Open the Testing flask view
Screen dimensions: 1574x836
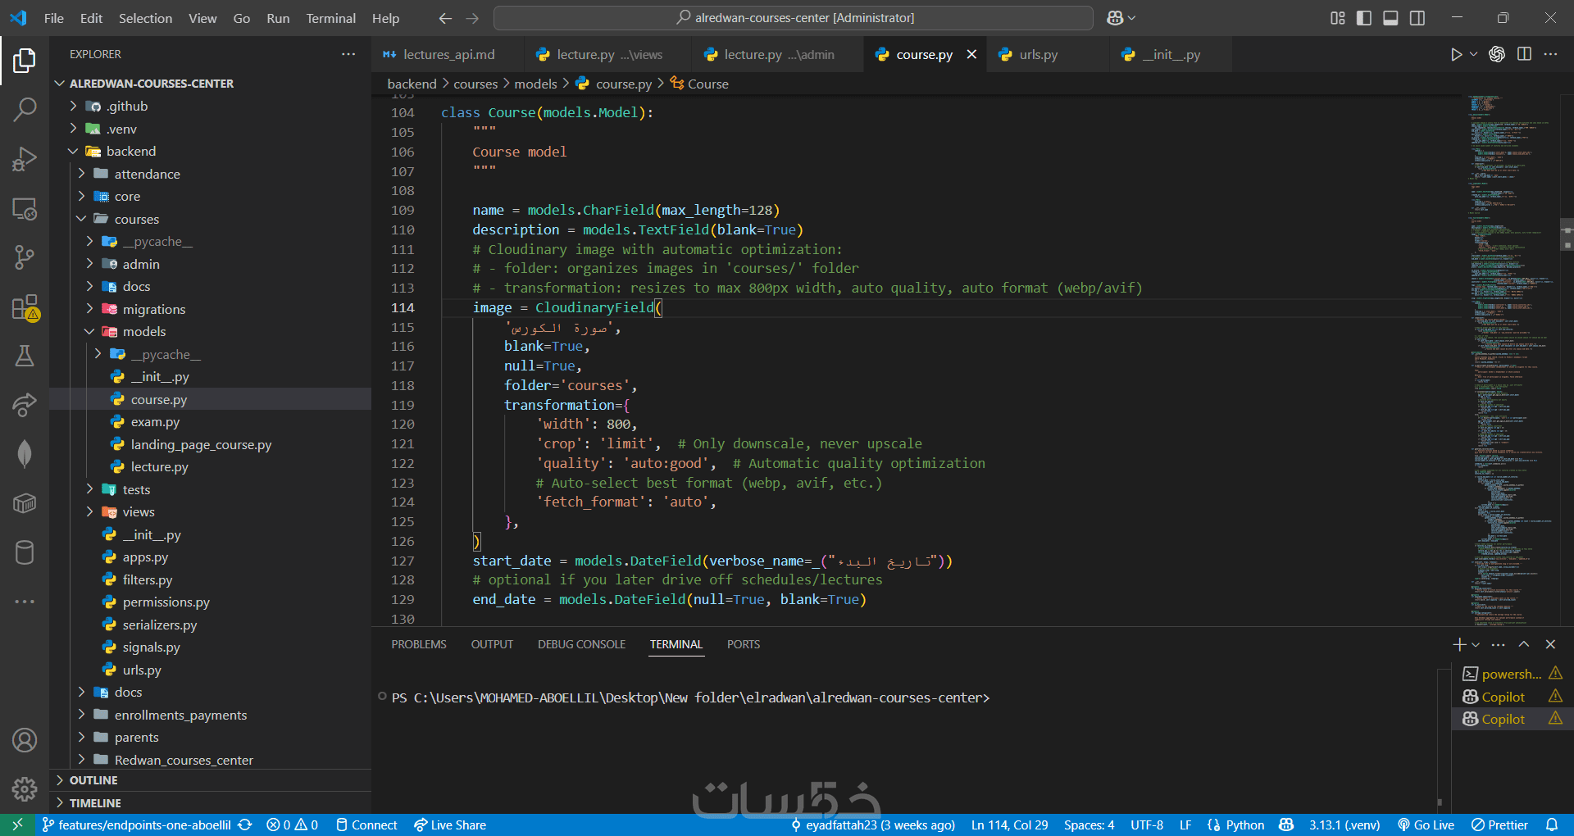(x=25, y=357)
